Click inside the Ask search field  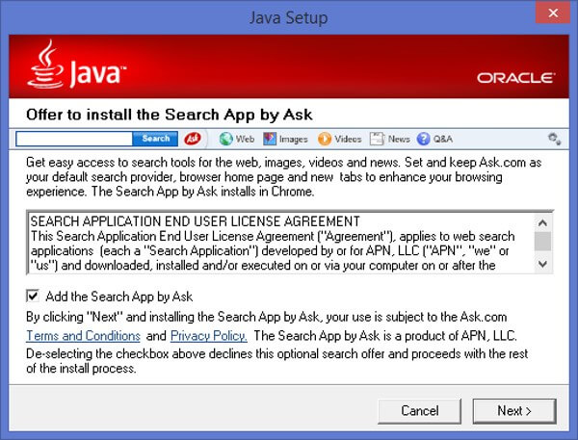point(73,139)
